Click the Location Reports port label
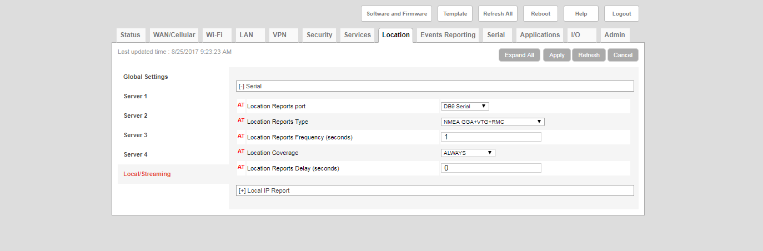Image resolution: width=763 pixels, height=251 pixels. click(x=276, y=106)
